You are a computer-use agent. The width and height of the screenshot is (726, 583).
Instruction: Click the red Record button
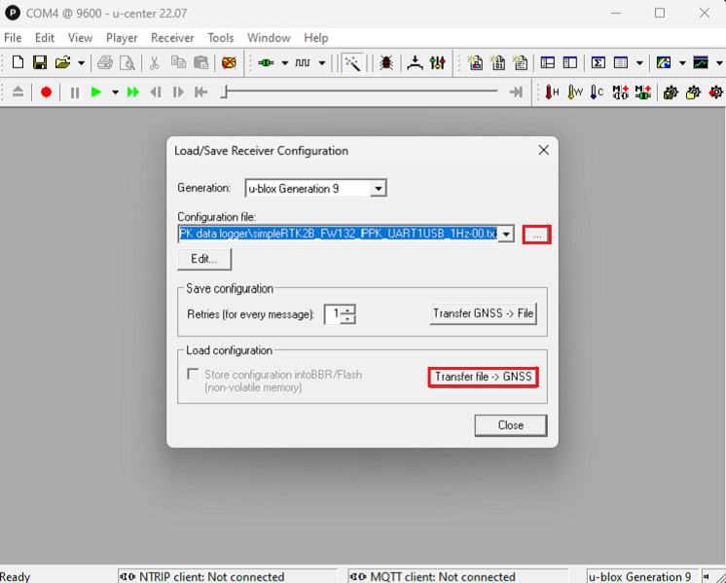[x=46, y=92]
